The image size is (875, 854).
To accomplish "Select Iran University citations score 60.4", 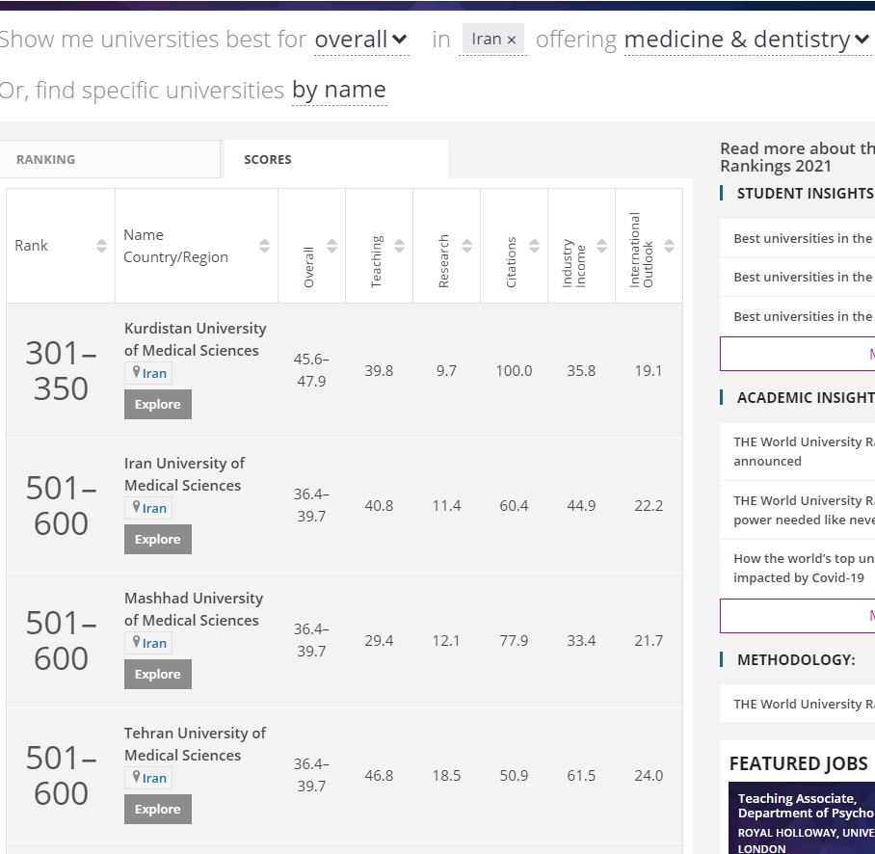I will click(x=514, y=506).
